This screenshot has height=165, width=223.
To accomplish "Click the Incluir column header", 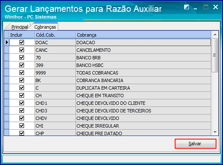I will [x=22, y=35].
